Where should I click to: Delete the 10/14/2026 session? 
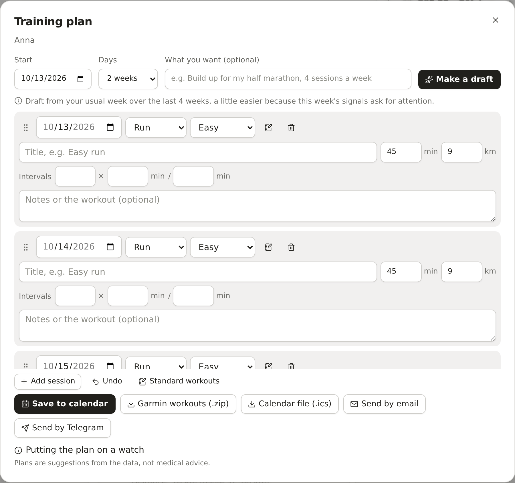point(291,247)
